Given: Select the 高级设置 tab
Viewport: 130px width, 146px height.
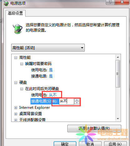Looking at the screenshot, I should 16,13.
